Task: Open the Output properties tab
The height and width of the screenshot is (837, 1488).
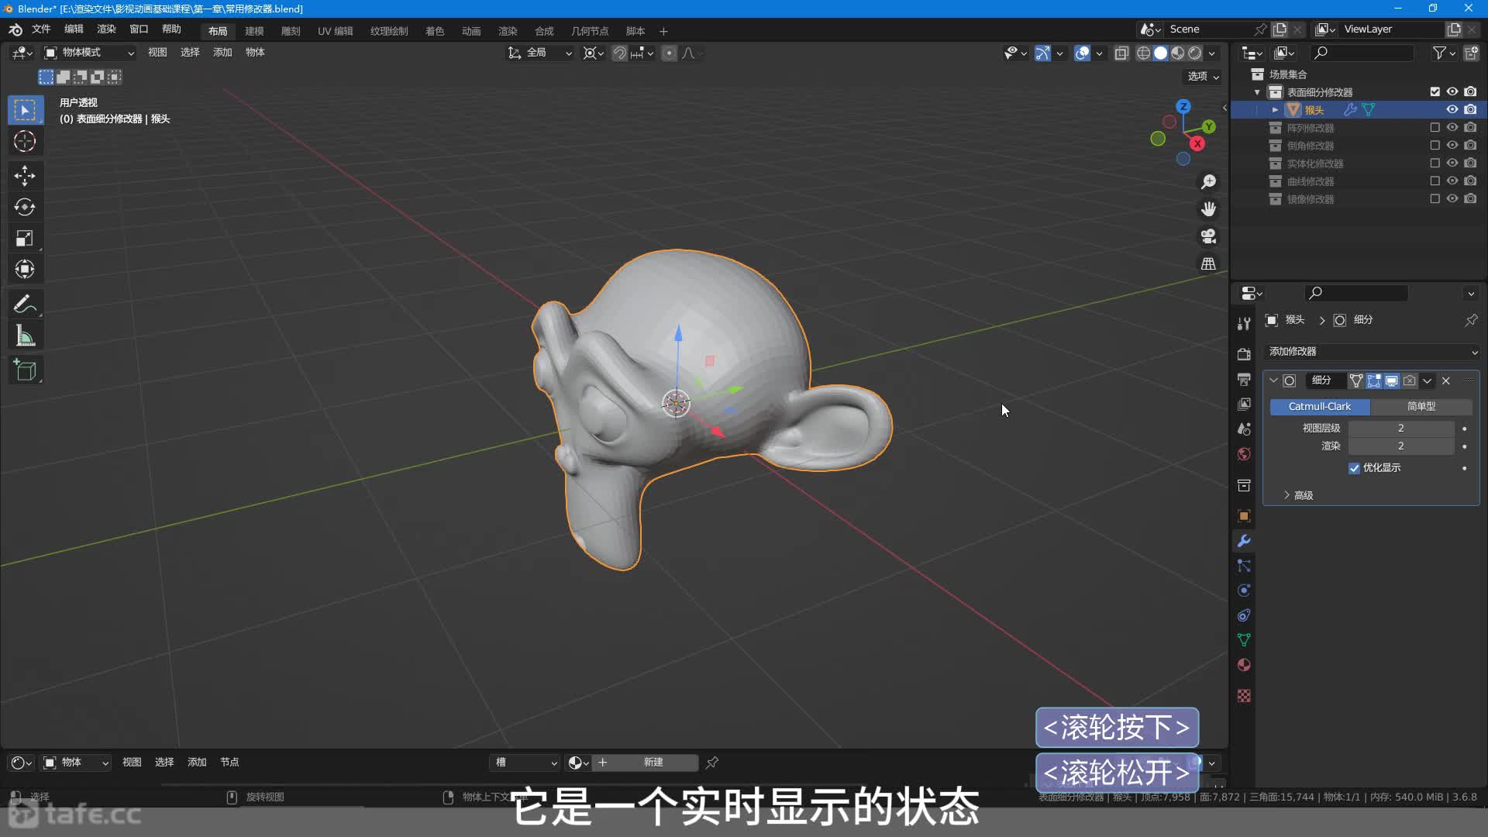Action: coord(1244,379)
